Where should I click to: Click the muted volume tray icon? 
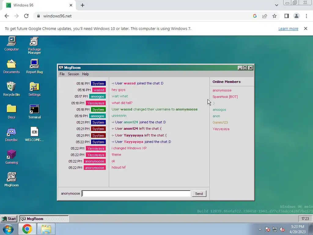(x=282, y=229)
